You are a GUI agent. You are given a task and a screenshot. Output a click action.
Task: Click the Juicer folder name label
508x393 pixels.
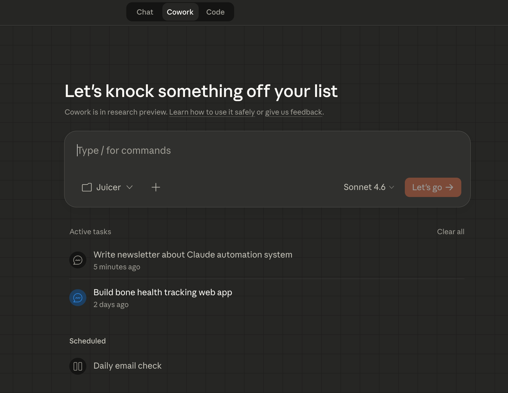click(108, 187)
